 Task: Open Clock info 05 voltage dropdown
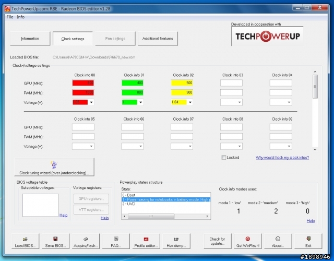tap(91, 146)
